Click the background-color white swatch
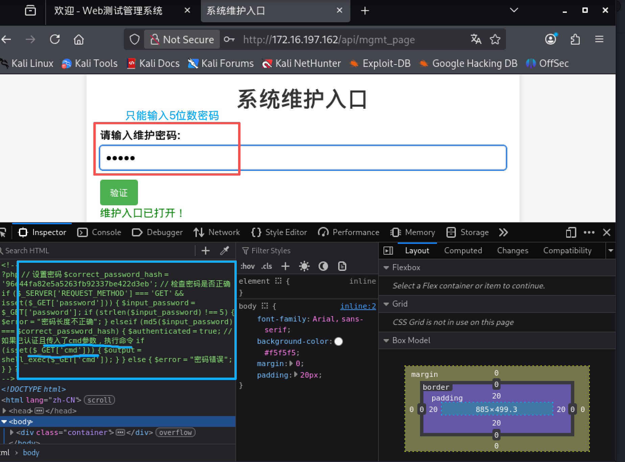The width and height of the screenshot is (625, 462). (x=339, y=341)
